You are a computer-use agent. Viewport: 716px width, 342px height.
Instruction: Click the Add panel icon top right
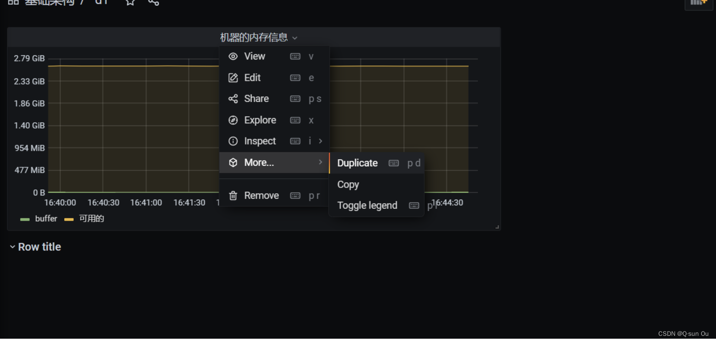click(698, 3)
